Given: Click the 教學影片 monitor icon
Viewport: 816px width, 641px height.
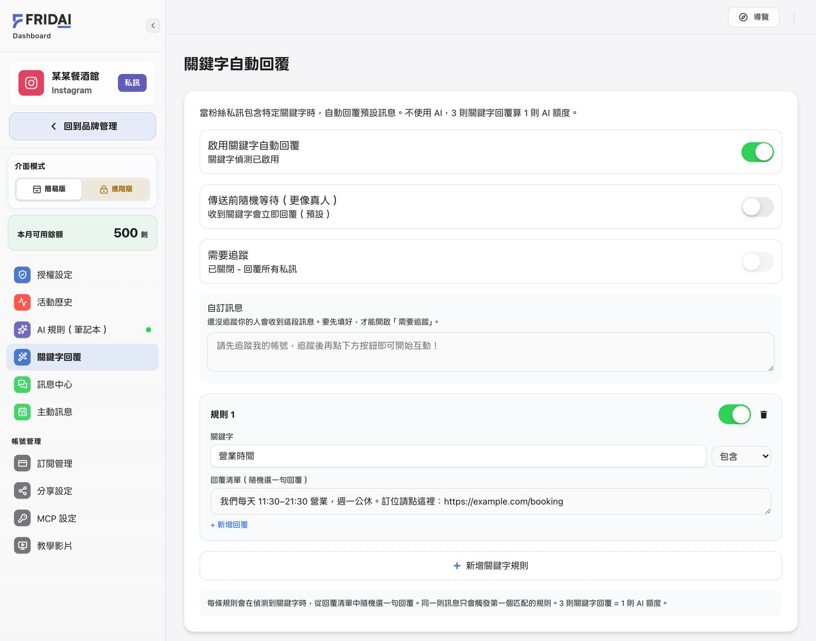Looking at the screenshot, I should tap(22, 546).
